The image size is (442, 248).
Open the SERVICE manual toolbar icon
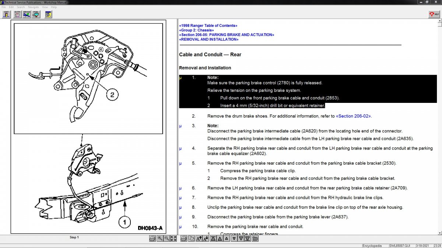click(27, 14)
